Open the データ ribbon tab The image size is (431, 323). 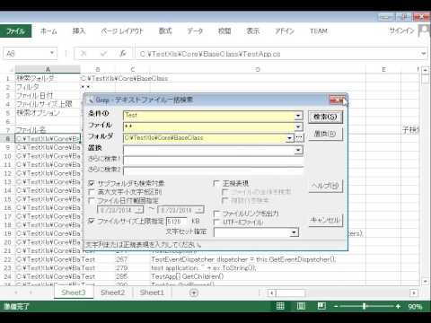pyautogui.click(x=195, y=31)
